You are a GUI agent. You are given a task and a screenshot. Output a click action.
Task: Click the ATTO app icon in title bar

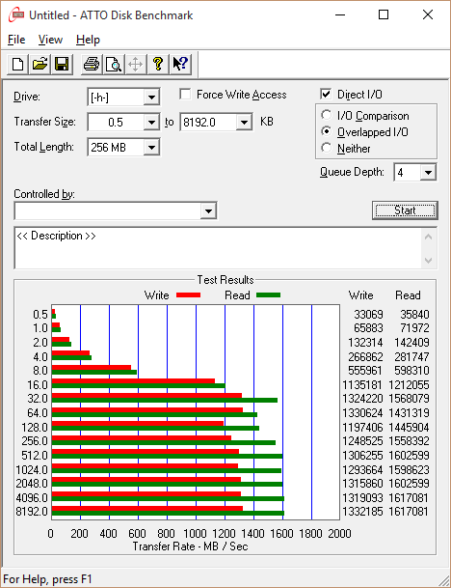coord(16,15)
